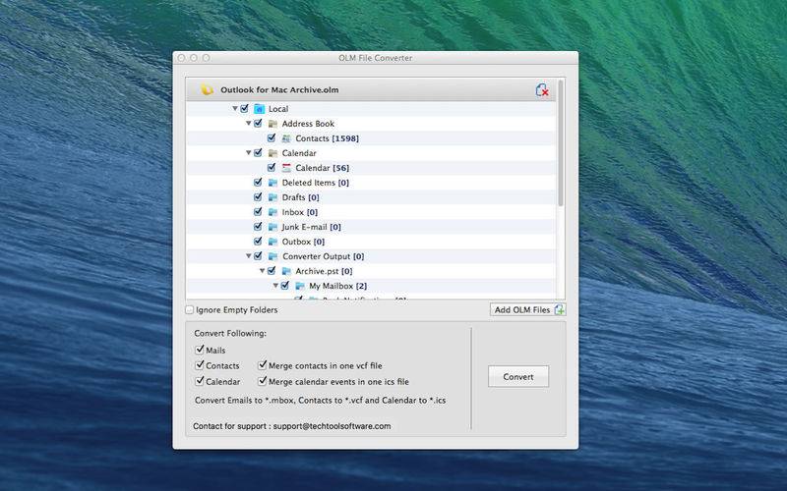
Task: Uncheck the My Mailbox checkbox
Action: (x=285, y=285)
